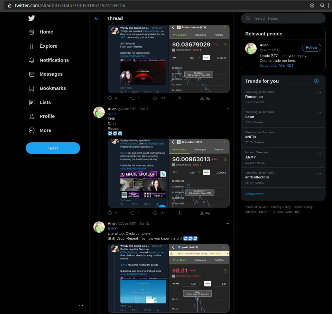Screen dimensions: 332x314
Task: Share the $OLT tweet
Action: pos(180,213)
